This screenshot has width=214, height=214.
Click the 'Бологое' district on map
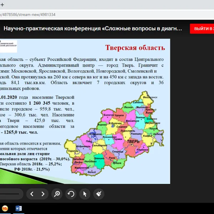coord(108,115)
